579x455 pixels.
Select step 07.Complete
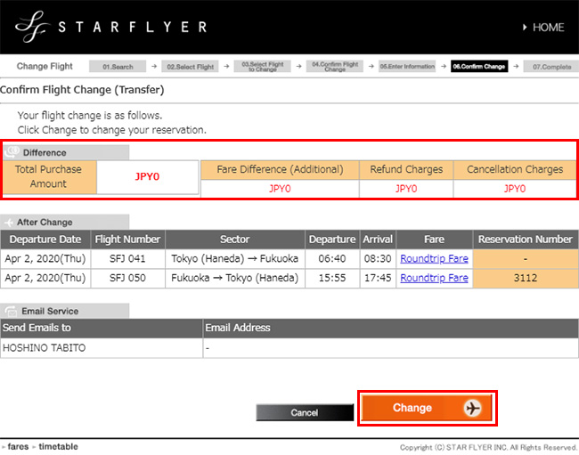click(x=550, y=67)
